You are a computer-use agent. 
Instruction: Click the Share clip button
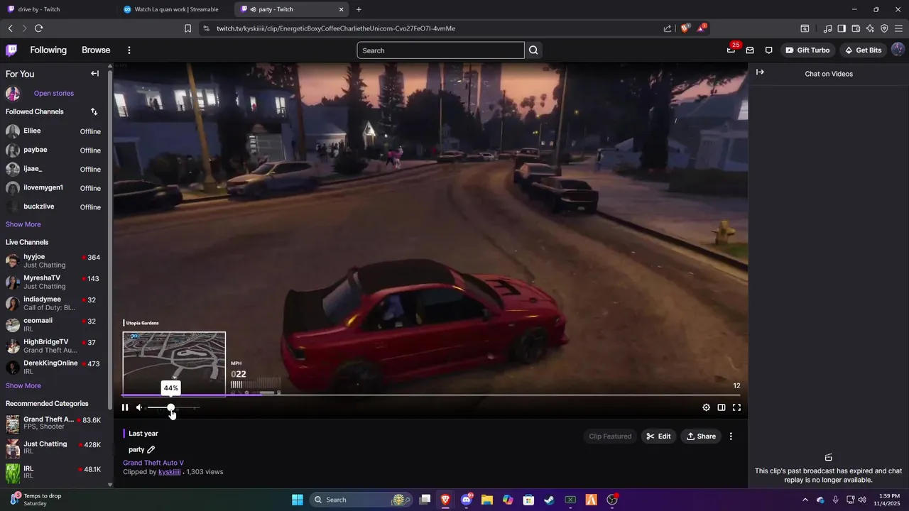coord(701,436)
